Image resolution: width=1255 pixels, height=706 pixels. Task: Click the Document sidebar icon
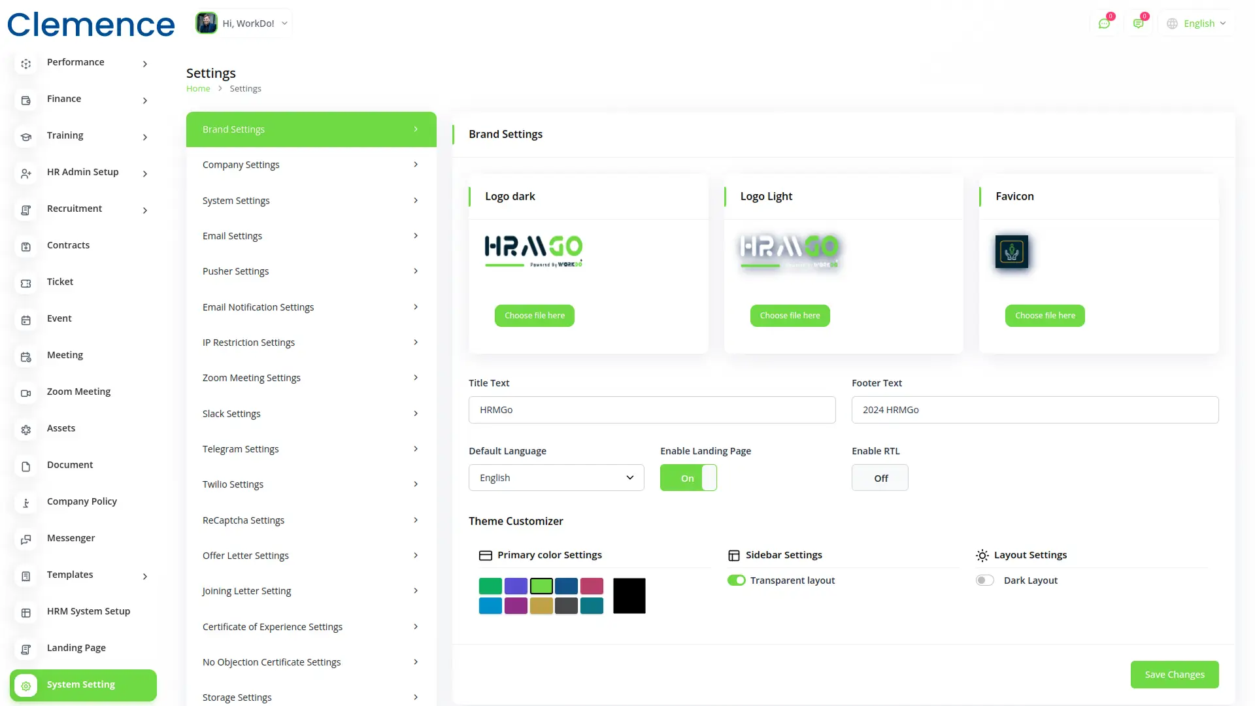point(26,466)
